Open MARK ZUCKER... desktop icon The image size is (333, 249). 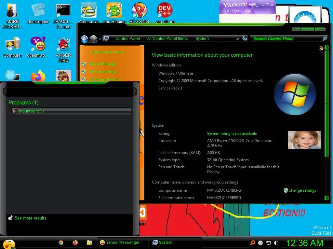12,16
